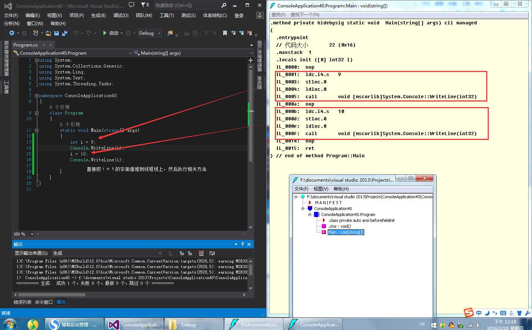Clear all bookmarks icon
Viewport: 532px width, 330px height.
pyautogui.click(x=249, y=33)
